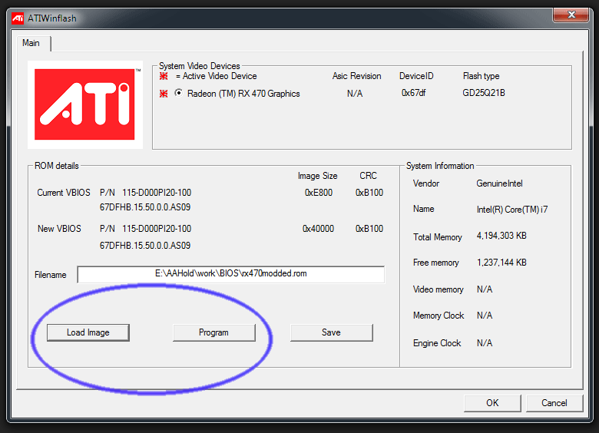Click the Save button
This screenshot has width=599, height=433.
pyautogui.click(x=331, y=332)
